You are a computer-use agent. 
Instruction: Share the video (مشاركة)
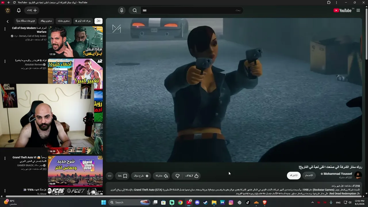point(162,176)
